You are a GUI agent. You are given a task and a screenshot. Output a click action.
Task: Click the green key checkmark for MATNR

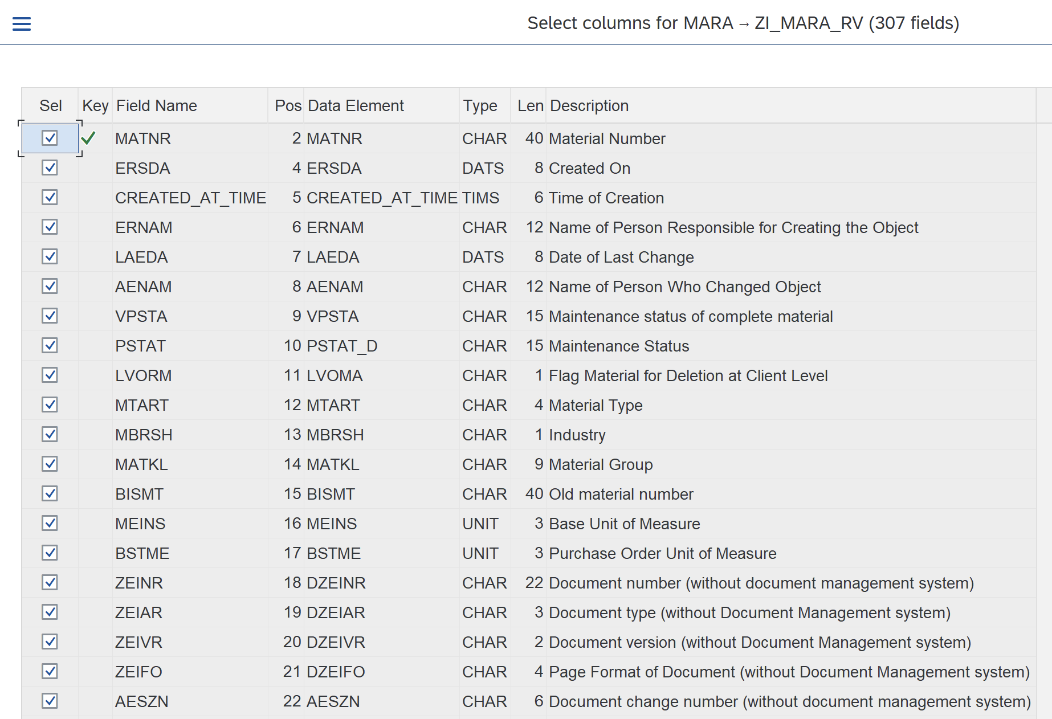pyautogui.click(x=88, y=138)
